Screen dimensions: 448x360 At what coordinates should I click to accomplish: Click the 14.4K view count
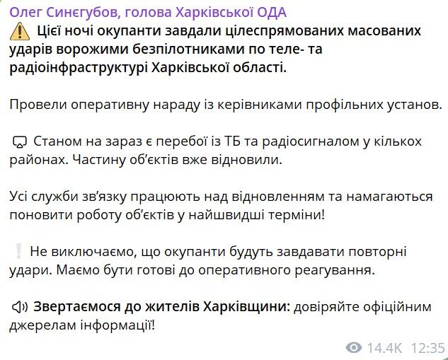click(383, 347)
